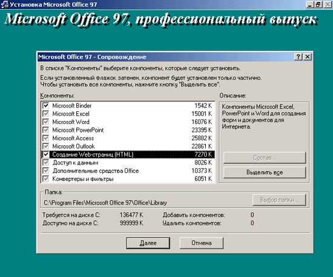
Task: Select the Создание Web-страниц (HTML) row text
Action: (93, 154)
